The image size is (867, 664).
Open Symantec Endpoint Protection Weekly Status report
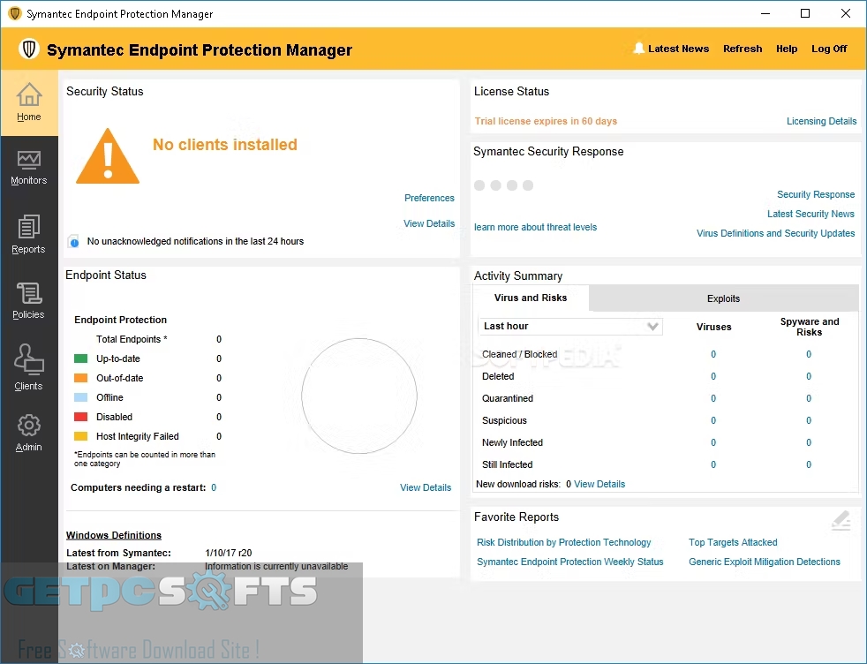[569, 562]
